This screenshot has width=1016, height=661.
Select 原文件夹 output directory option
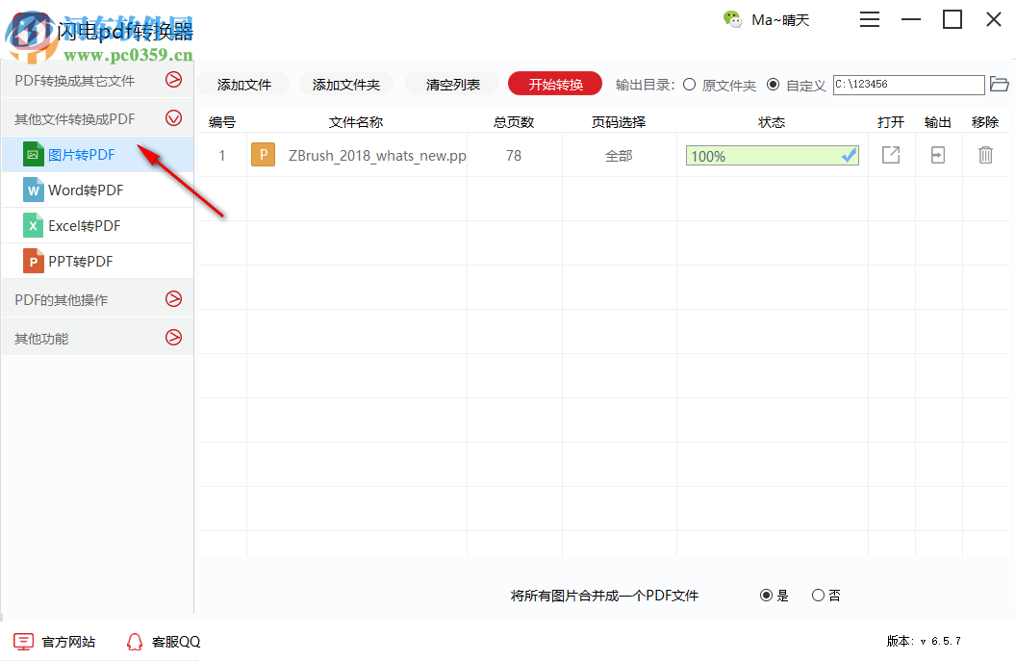coord(689,84)
